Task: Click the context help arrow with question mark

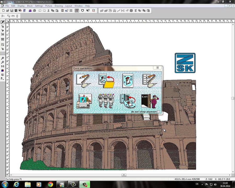Action: [x=88, y=11]
